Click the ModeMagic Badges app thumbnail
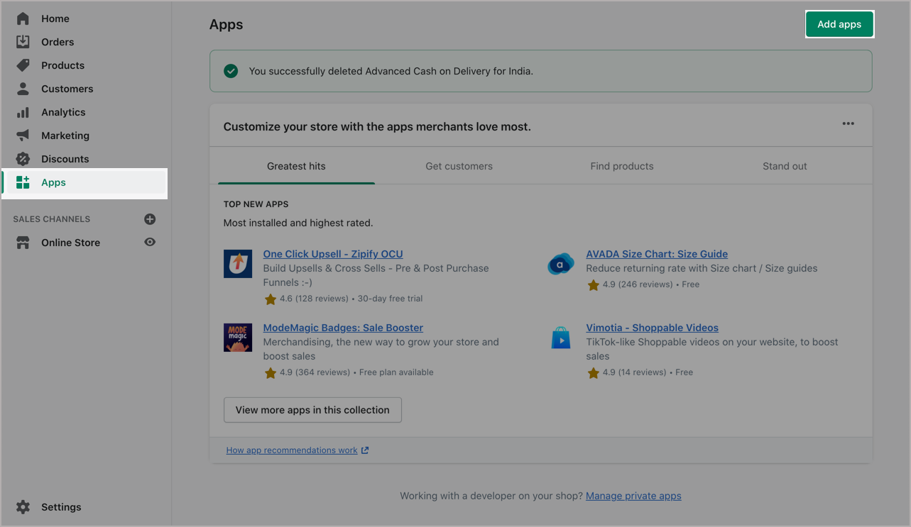This screenshot has height=527, width=911. pyautogui.click(x=238, y=338)
